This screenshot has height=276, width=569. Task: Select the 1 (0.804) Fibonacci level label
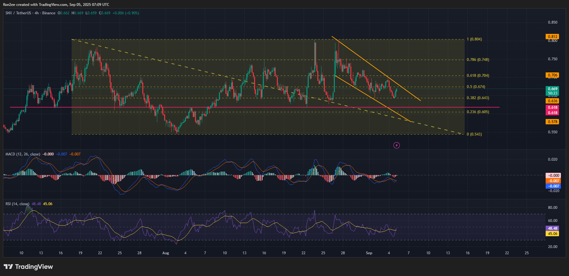474,39
